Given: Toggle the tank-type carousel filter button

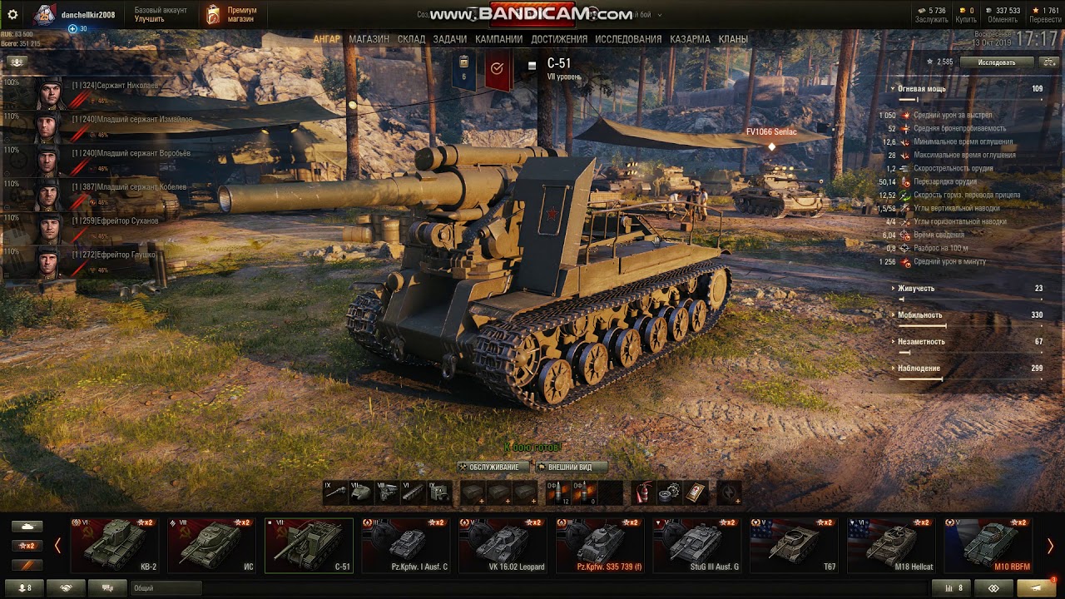Looking at the screenshot, I should tap(27, 527).
